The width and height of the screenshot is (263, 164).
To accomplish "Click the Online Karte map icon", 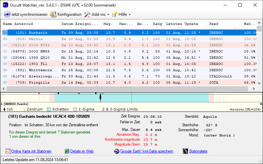I will pyautogui.click(x=8, y=151).
